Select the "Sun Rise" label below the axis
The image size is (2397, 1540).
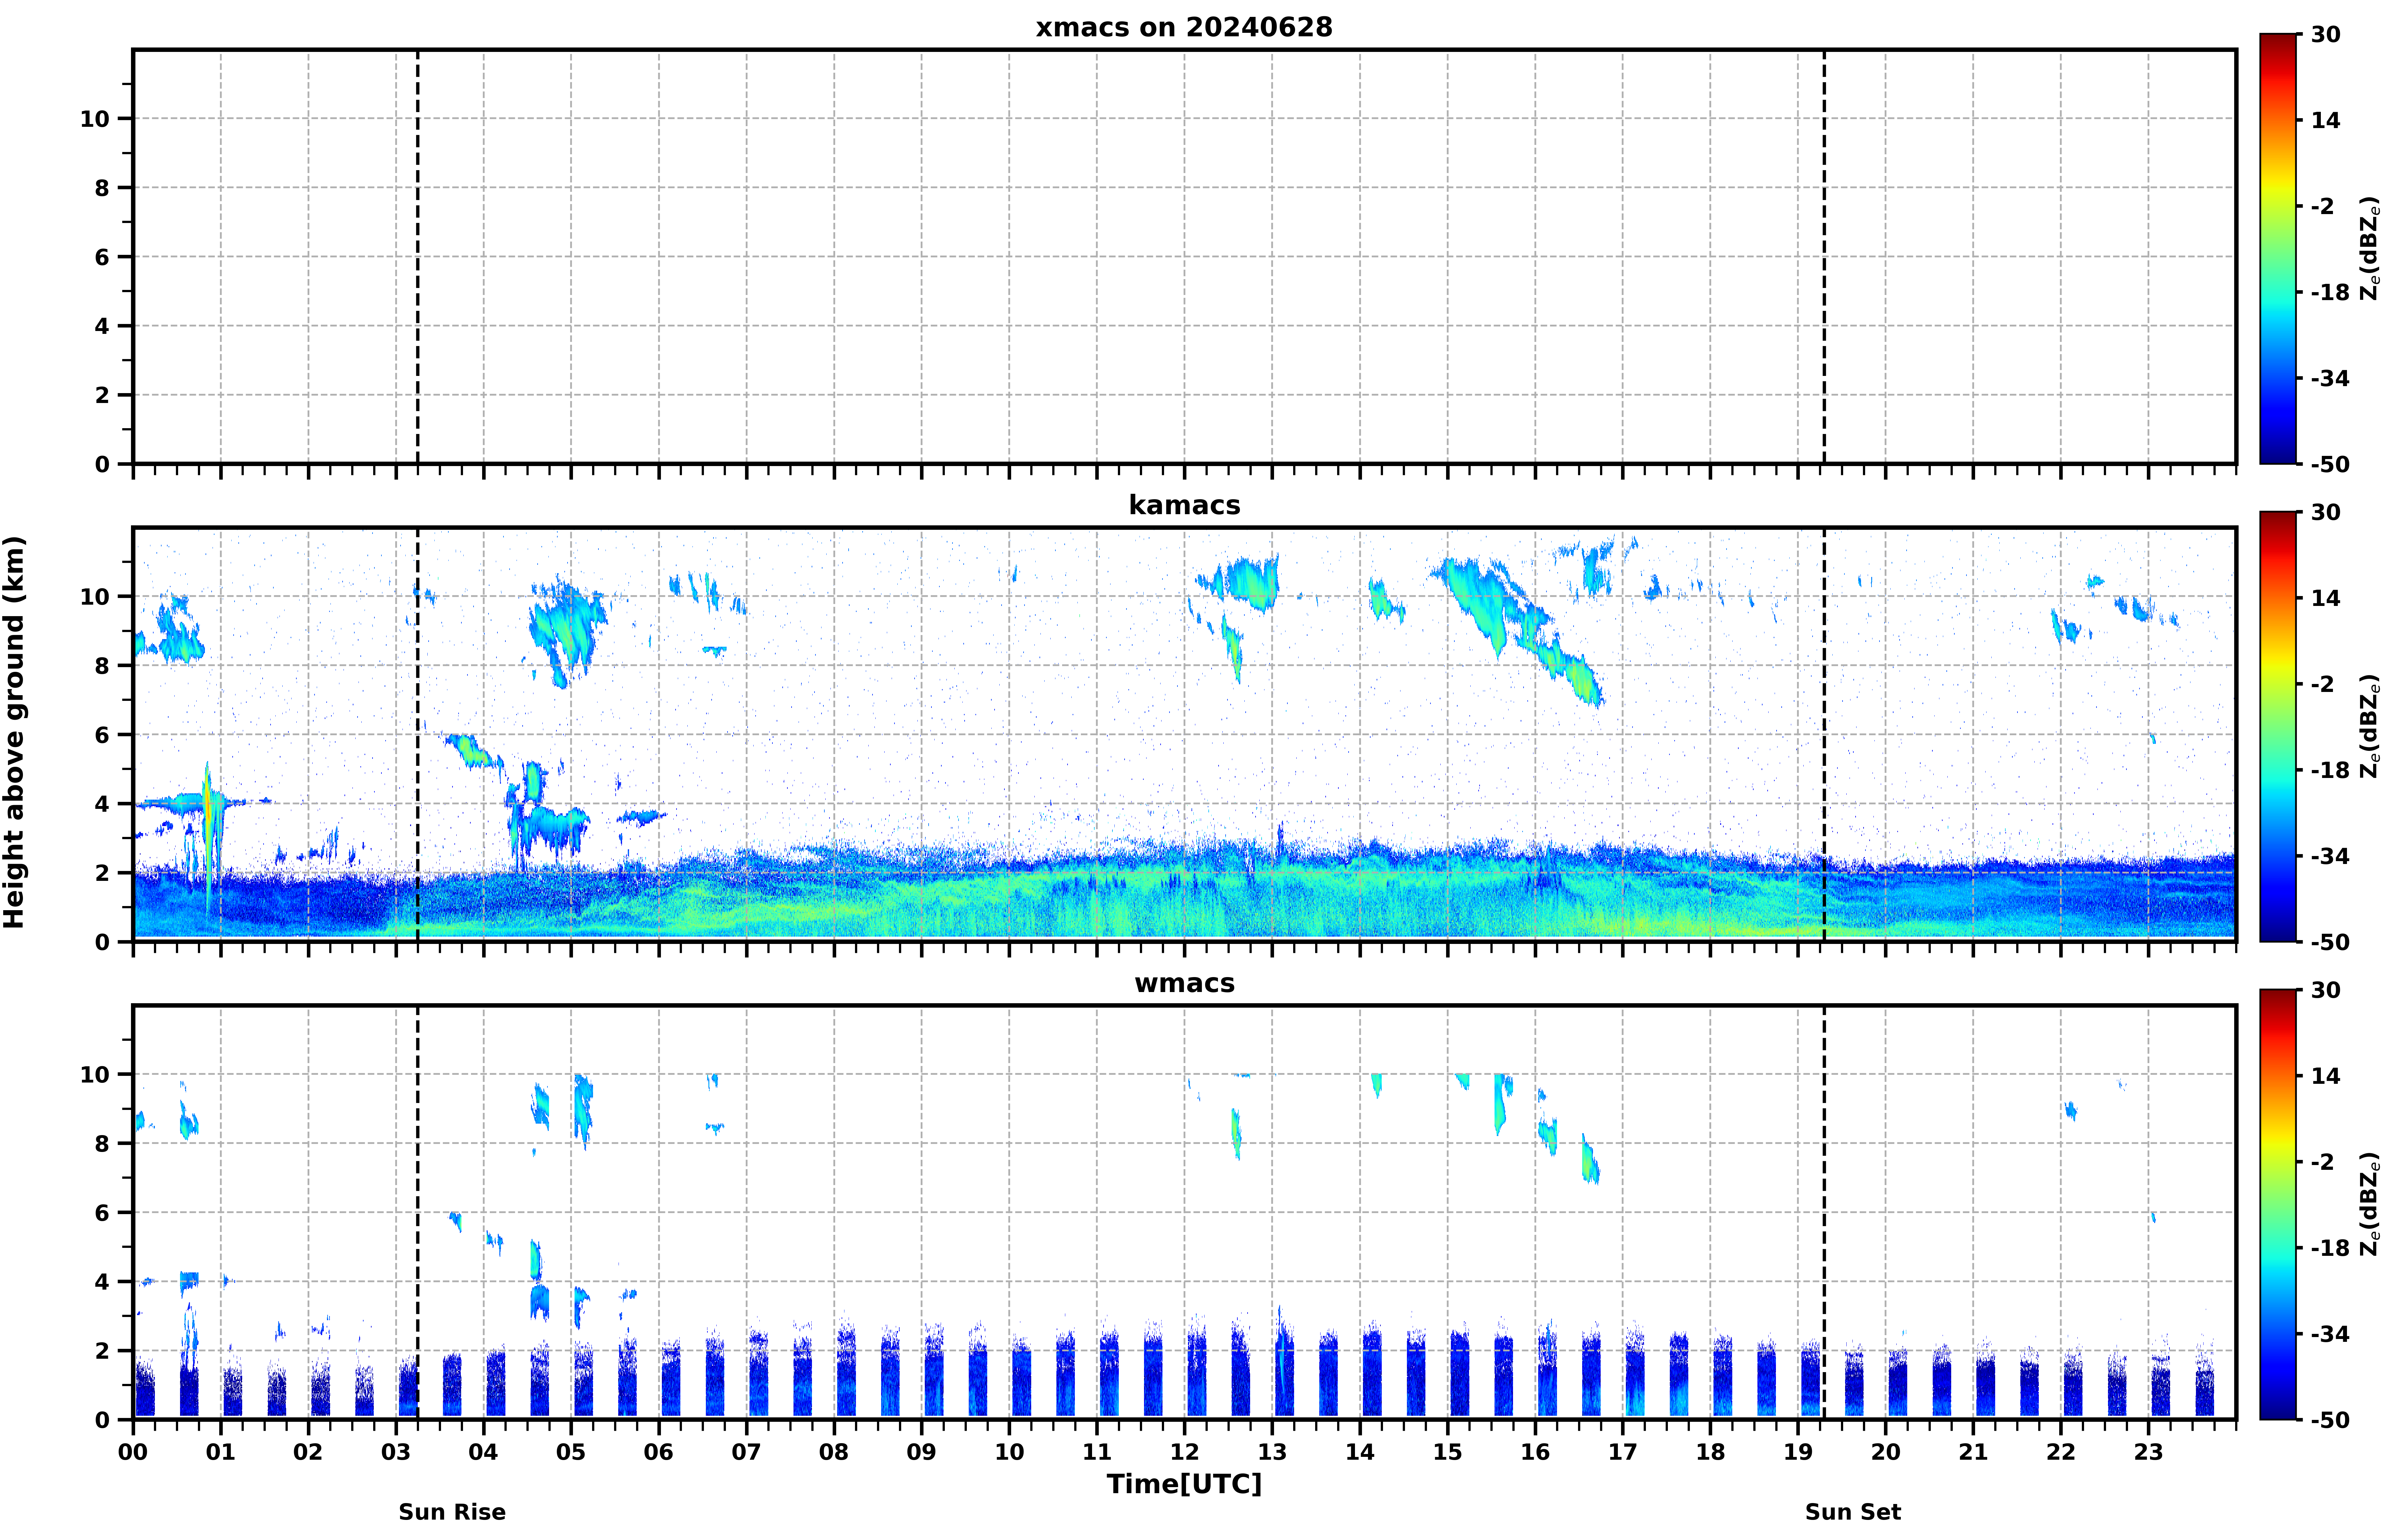coord(452,1512)
